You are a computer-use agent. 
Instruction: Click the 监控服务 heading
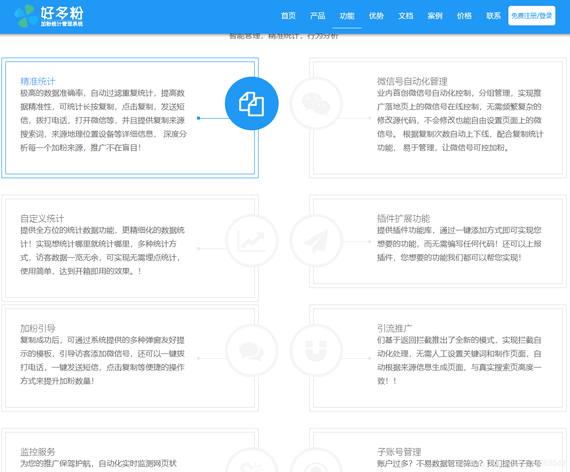(38, 452)
